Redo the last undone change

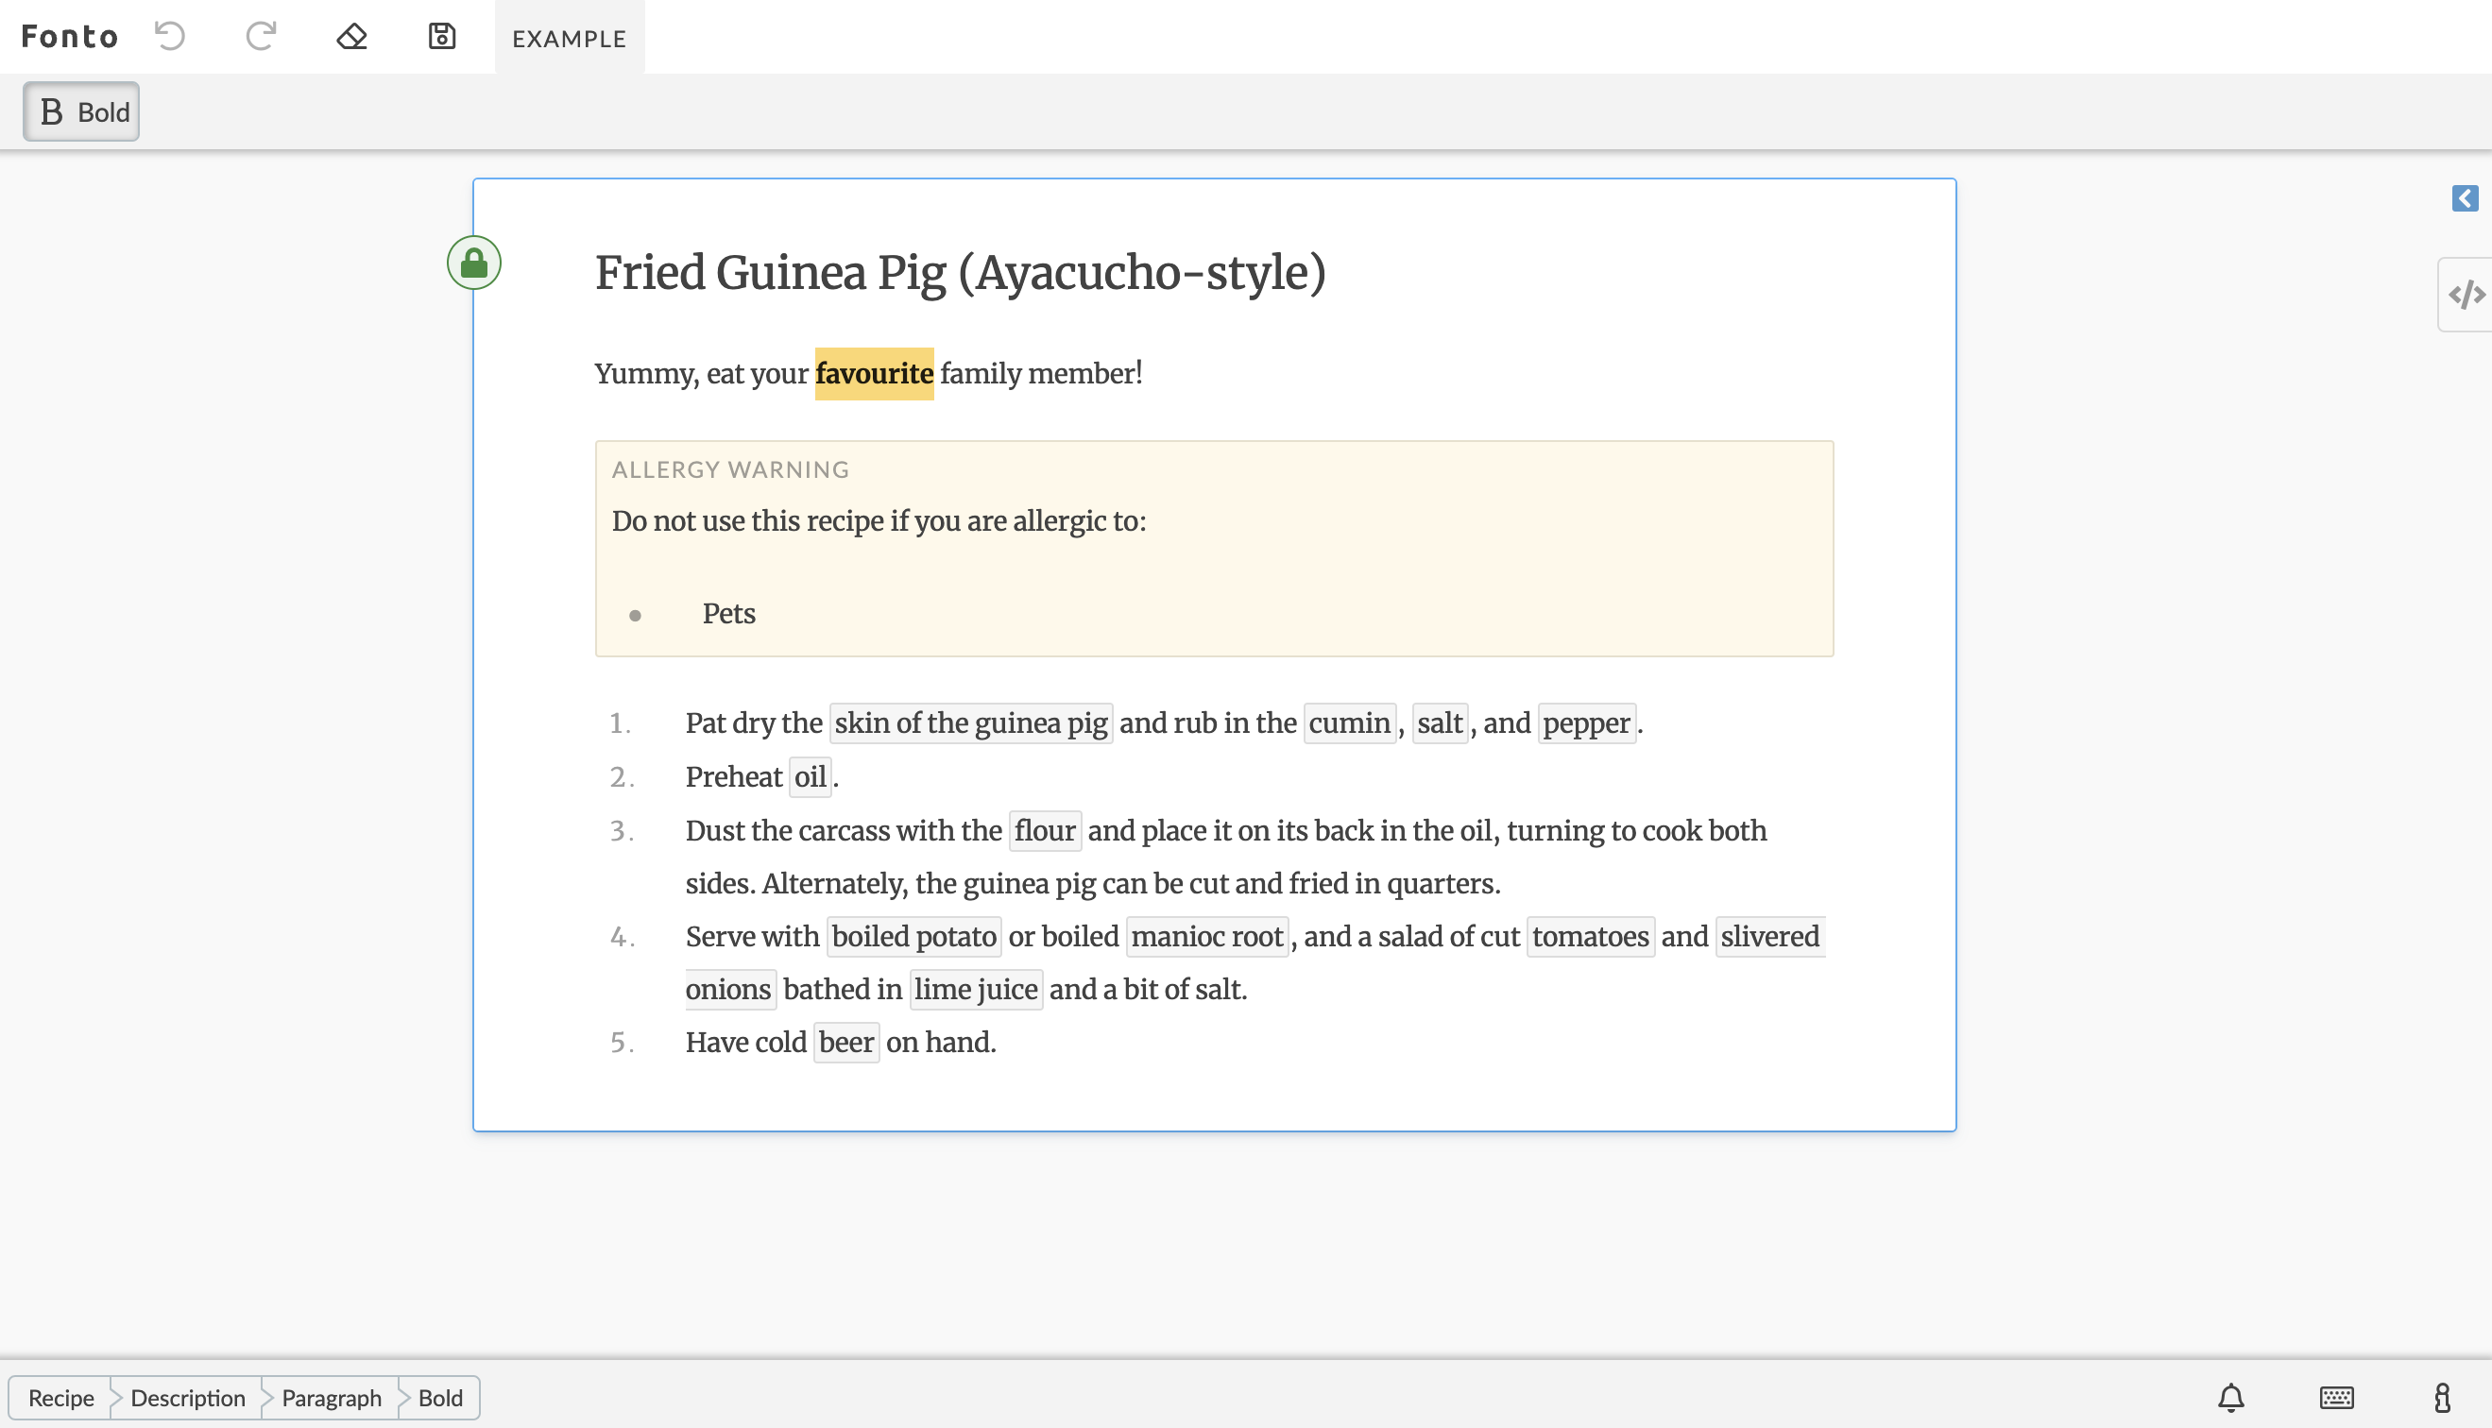(260, 36)
